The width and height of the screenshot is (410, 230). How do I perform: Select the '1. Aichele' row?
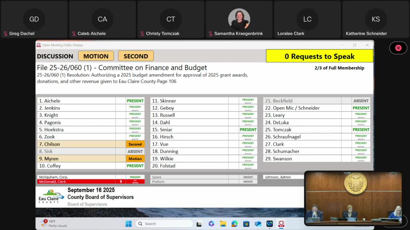[91, 101]
